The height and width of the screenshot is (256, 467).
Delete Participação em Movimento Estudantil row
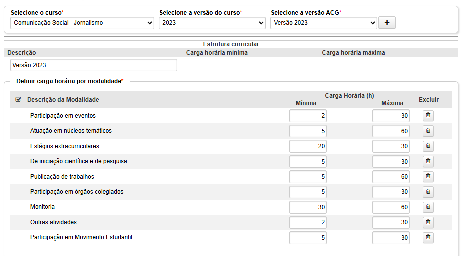(428, 238)
